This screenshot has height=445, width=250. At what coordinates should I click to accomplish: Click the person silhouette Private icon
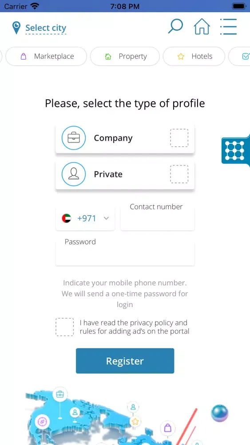(x=74, y=174)
